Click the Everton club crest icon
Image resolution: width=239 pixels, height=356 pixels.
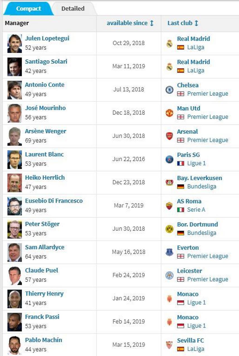(x=169, y=252)
